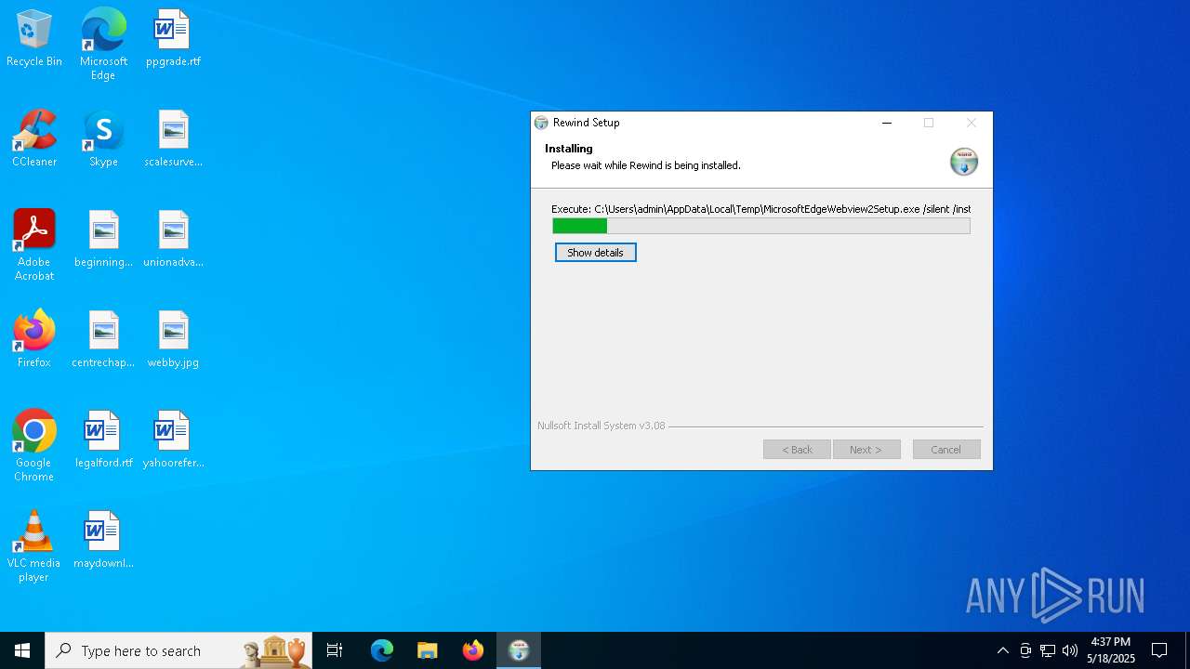Select the yahoorefer document icon
The height and width of the screenshot is (669, 1190).
click(173, 440)
